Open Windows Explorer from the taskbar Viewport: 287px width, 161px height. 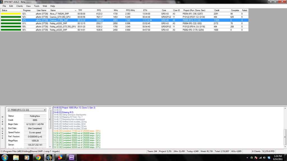coord(16,158)
